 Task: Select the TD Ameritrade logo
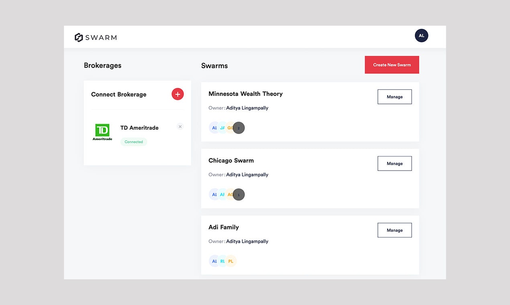tap(102, 130)
